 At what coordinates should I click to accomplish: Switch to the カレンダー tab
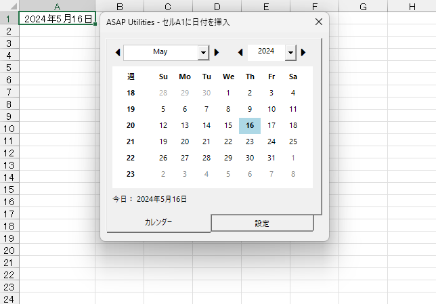tap(158, 222)
